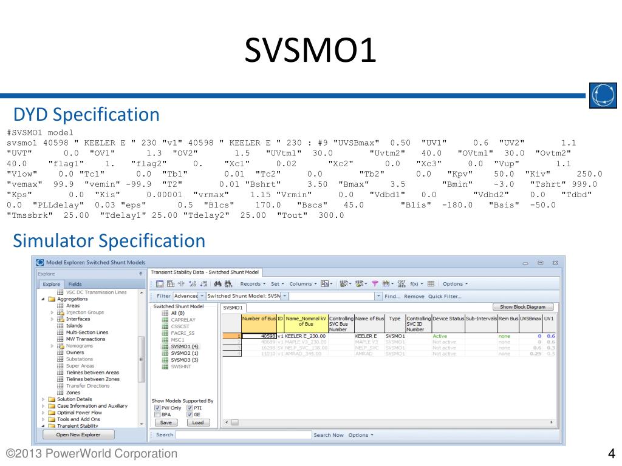The height and width of the screenshot is (466, 622).
Task: Expand the Solution Details folder
Action: (43, 399)
